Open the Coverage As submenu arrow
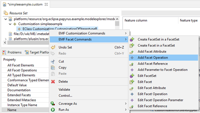Screen dimensions: 200x113 126,104
